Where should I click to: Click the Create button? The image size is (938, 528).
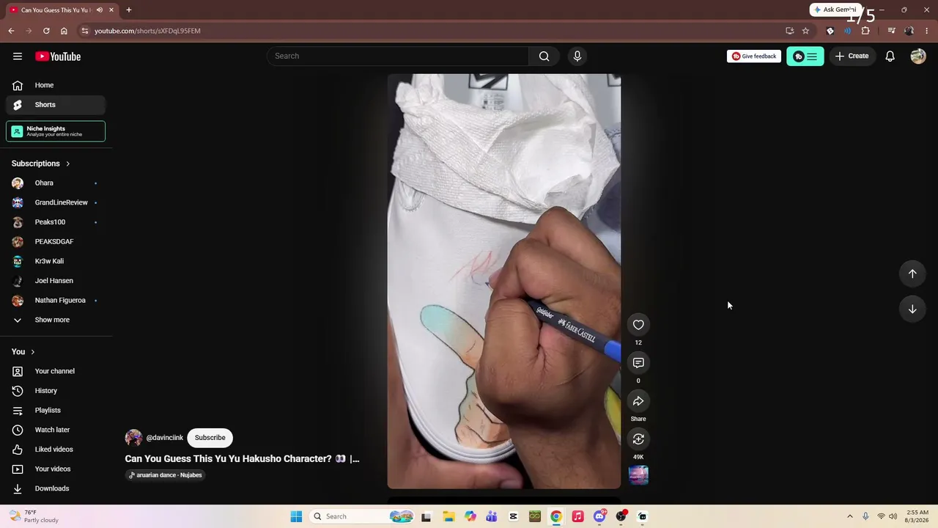pos(852,56)
